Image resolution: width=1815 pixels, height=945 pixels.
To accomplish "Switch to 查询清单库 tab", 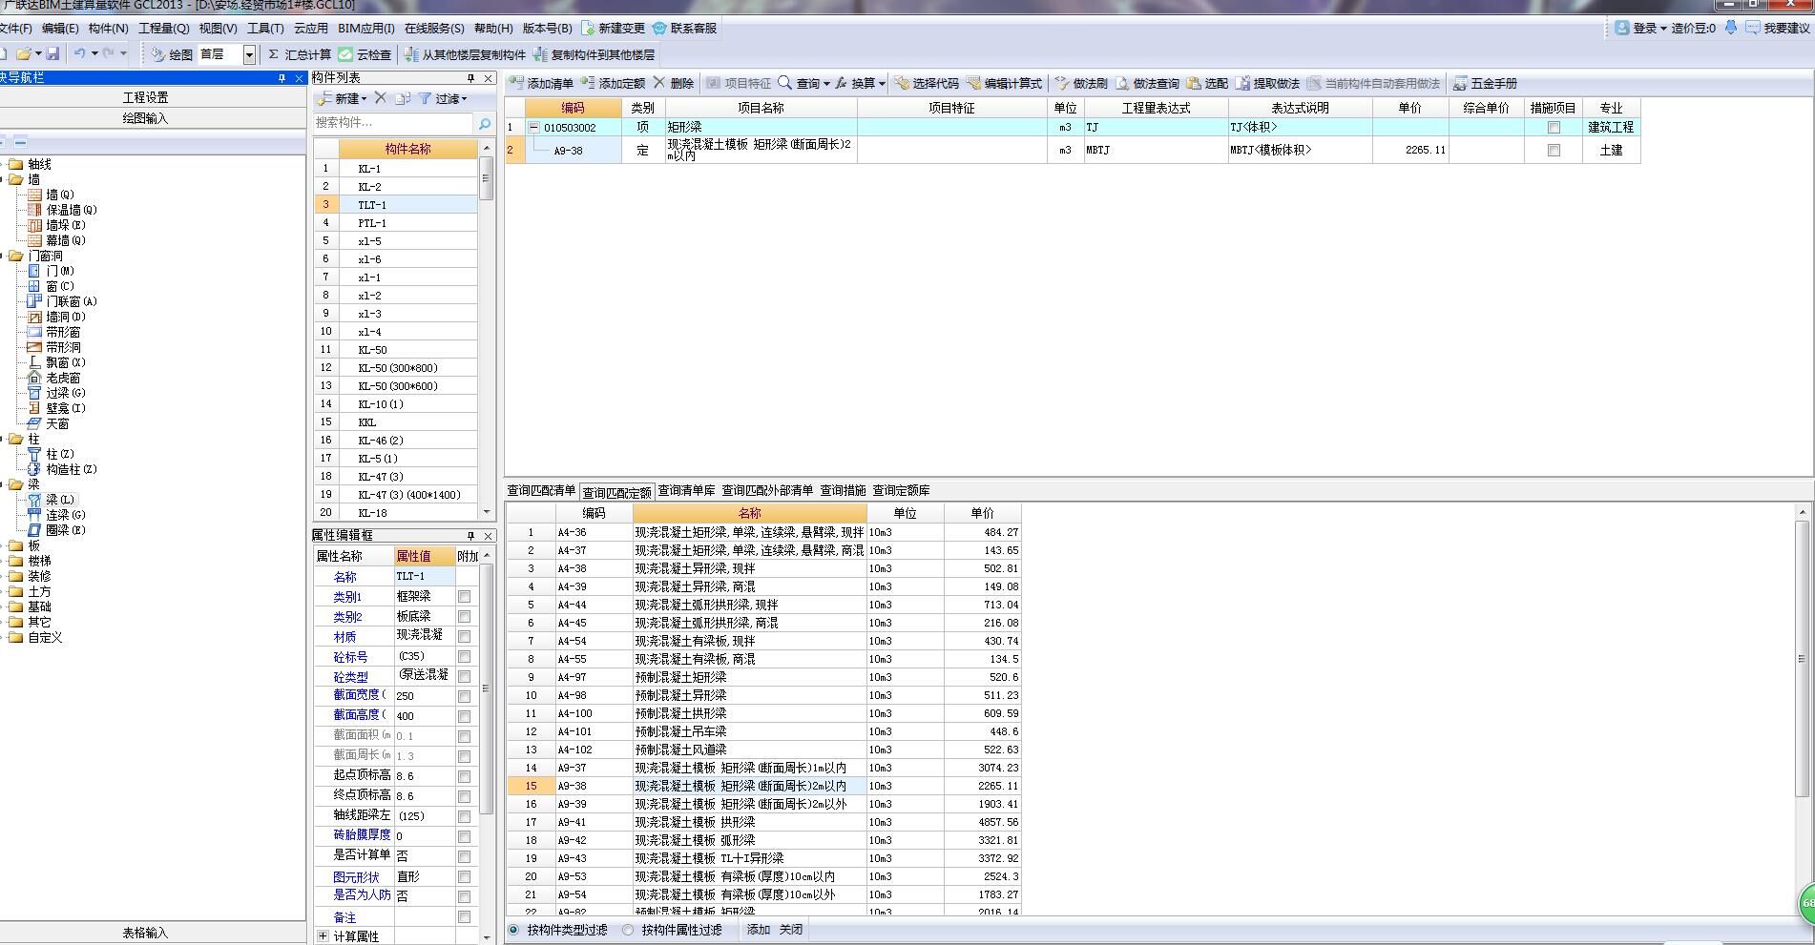I will click(686, 490).
